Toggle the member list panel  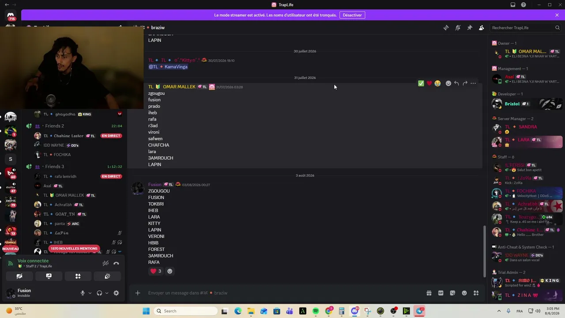tap(482, 28)
